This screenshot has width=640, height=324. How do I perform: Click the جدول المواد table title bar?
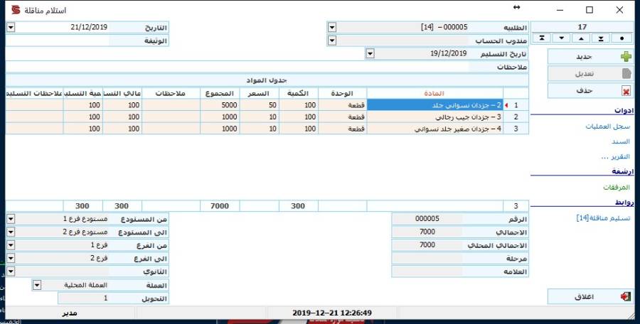pos(267,80)
